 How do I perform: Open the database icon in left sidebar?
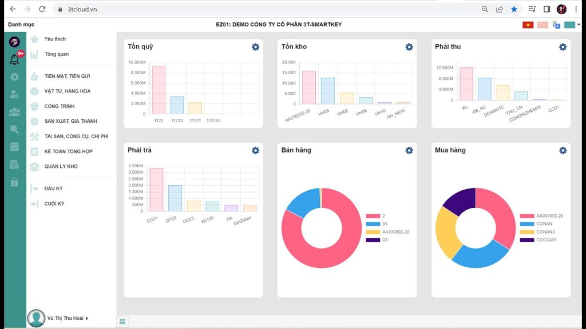coord(14,147)
